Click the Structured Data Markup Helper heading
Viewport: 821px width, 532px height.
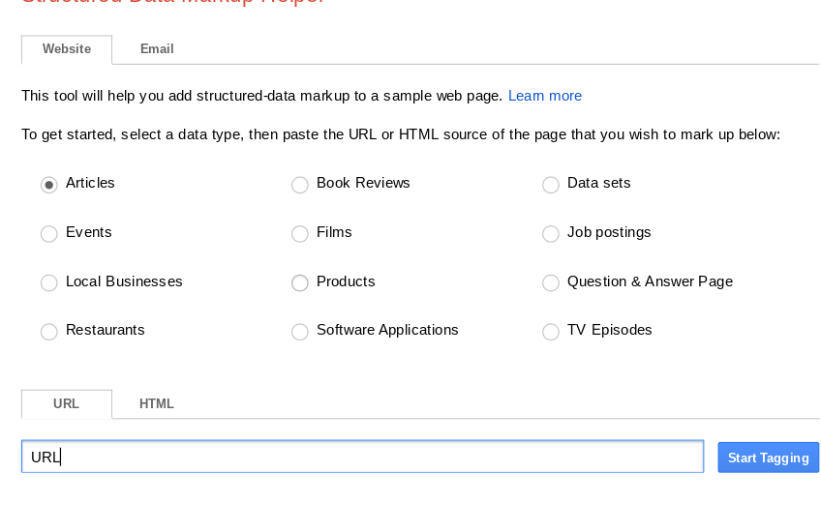point(172,2)
